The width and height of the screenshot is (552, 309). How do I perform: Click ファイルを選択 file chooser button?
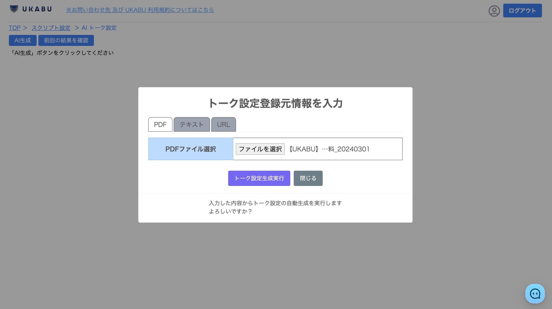[x=260, y=149]
